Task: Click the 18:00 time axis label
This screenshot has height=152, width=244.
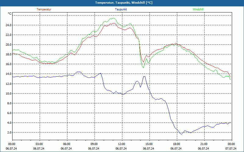Action: click(177, 144)
